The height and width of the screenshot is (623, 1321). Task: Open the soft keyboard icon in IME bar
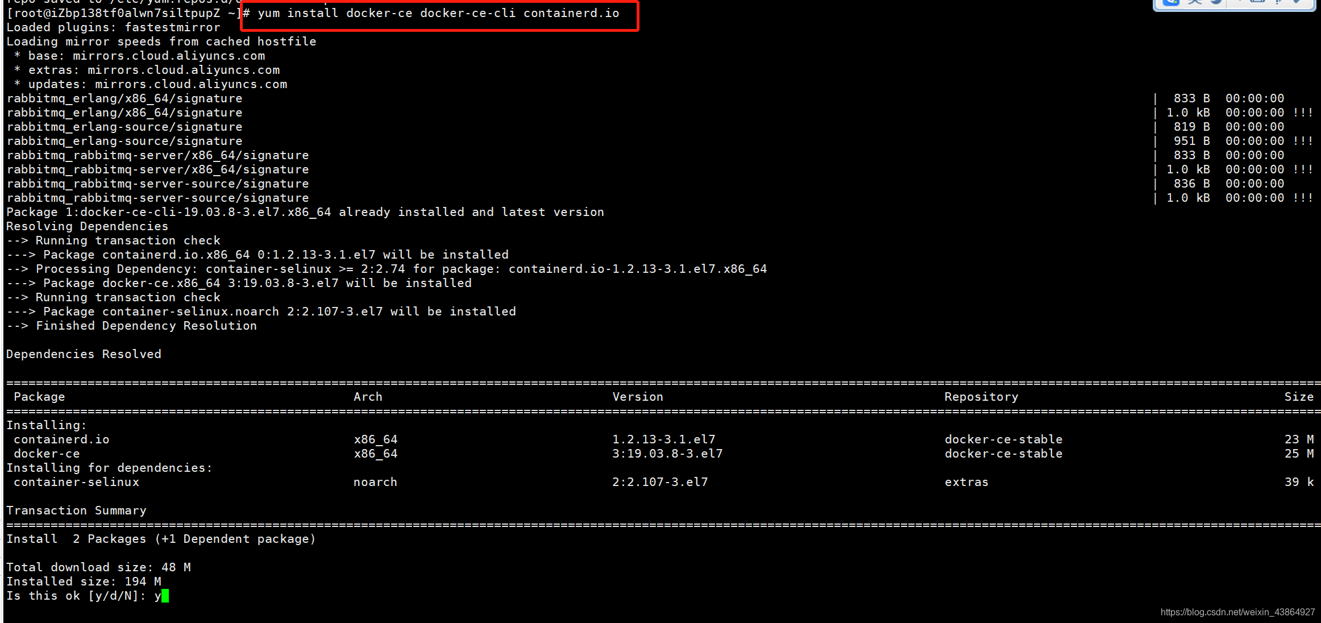click(x=1257, y=1)
